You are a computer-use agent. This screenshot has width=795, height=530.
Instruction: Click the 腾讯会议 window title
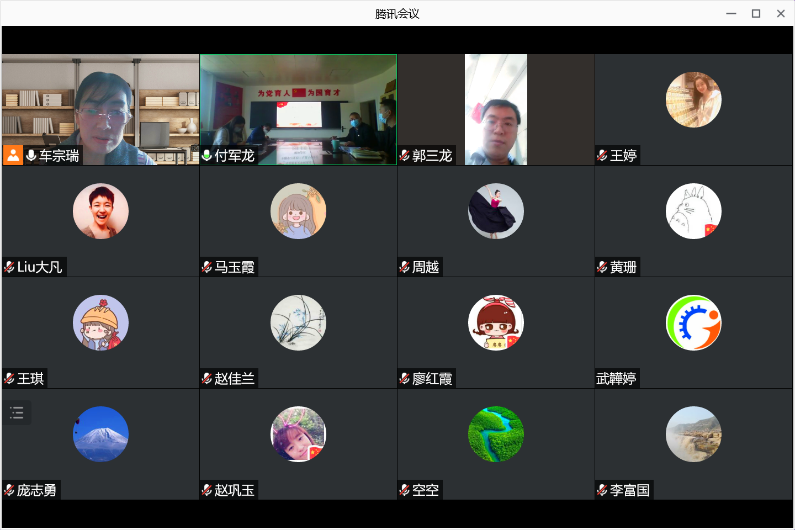coord(397,14)
